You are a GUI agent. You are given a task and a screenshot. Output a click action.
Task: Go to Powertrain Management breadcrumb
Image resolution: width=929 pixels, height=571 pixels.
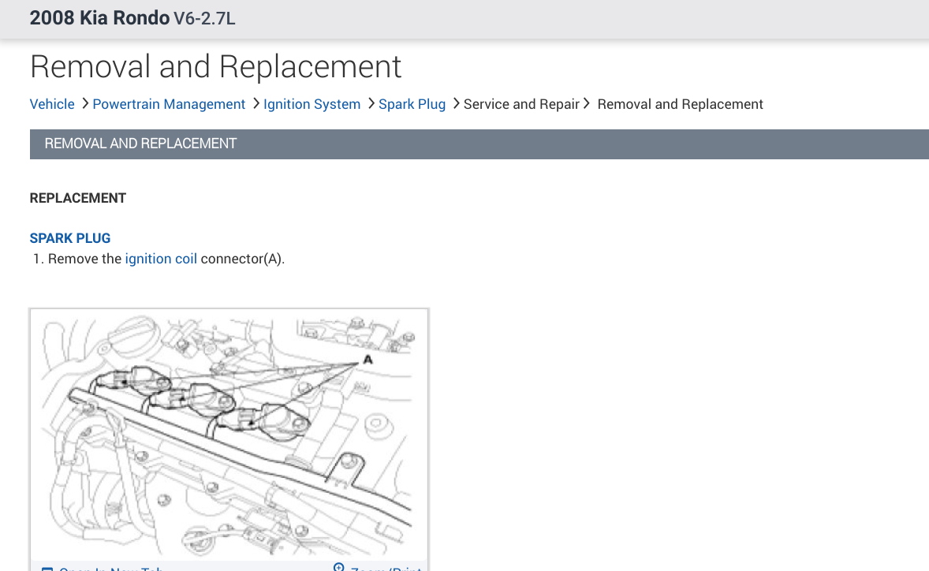tap(169, 104)
